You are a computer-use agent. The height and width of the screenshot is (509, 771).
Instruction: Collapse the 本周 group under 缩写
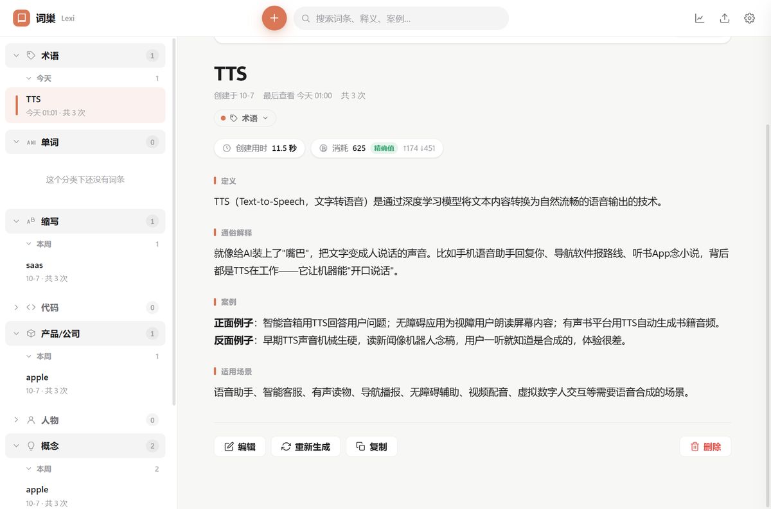tap(28, 244)
